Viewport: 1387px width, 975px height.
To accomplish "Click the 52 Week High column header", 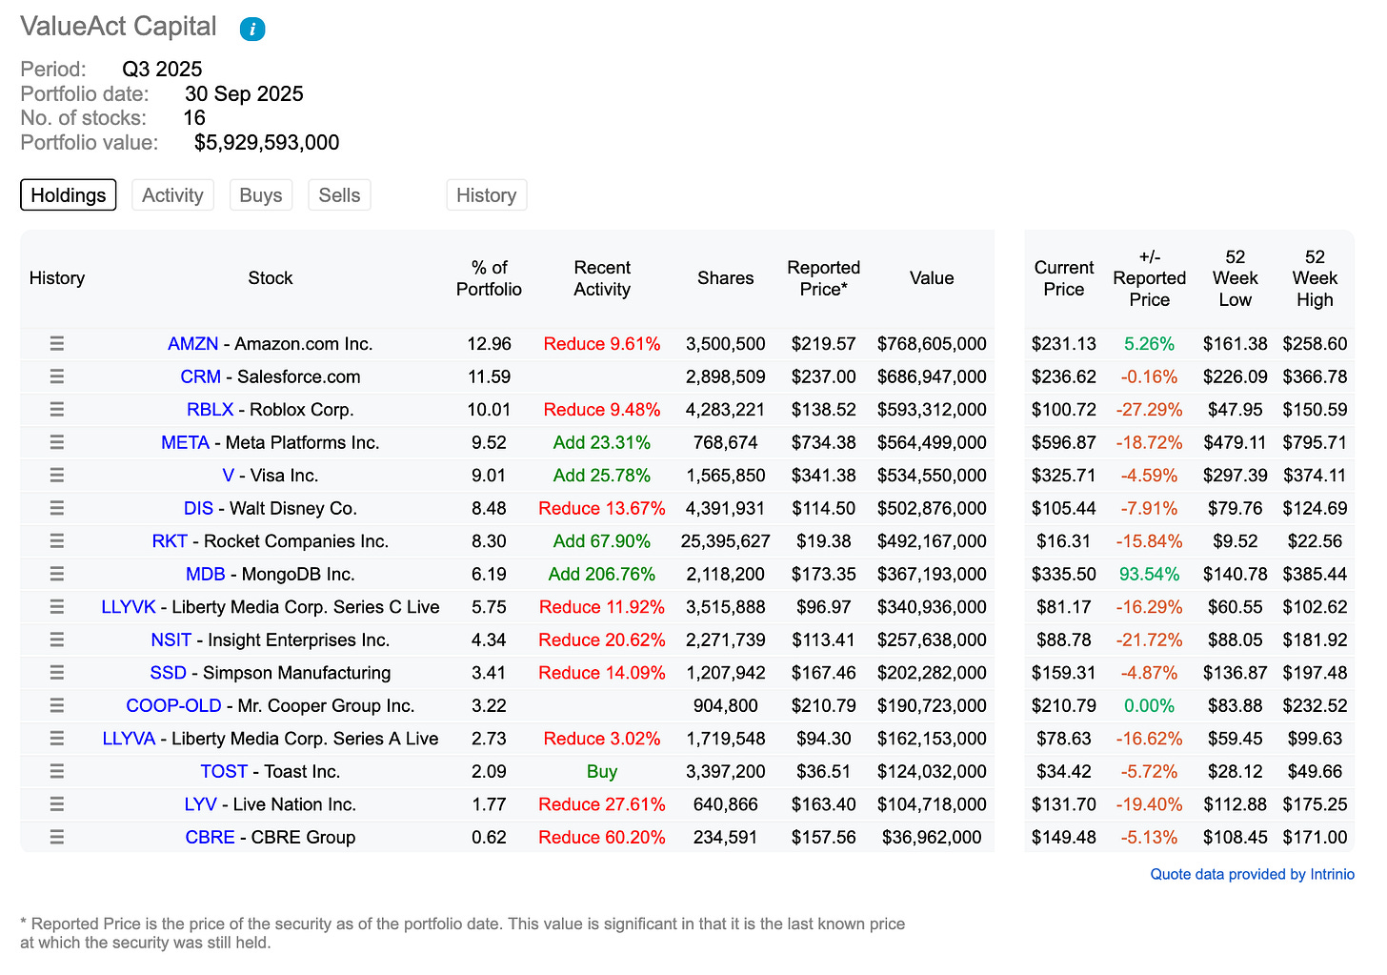I will (1315, 278).
